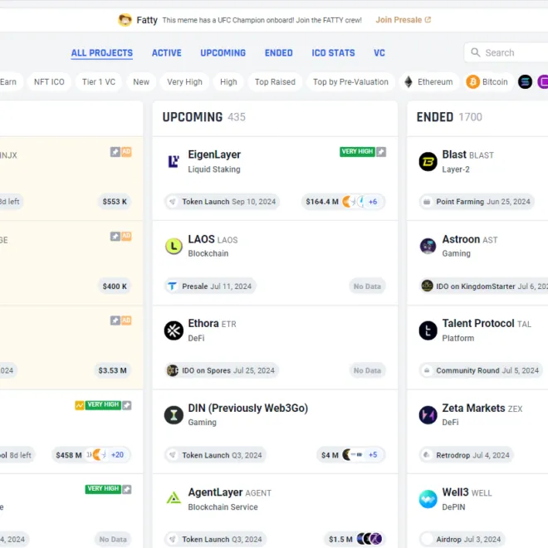Image resolution: width=548 pixels, height=548 pixels.
Task: Click the Retrodrop Jul 4 chip
Action: coord(467,455)
